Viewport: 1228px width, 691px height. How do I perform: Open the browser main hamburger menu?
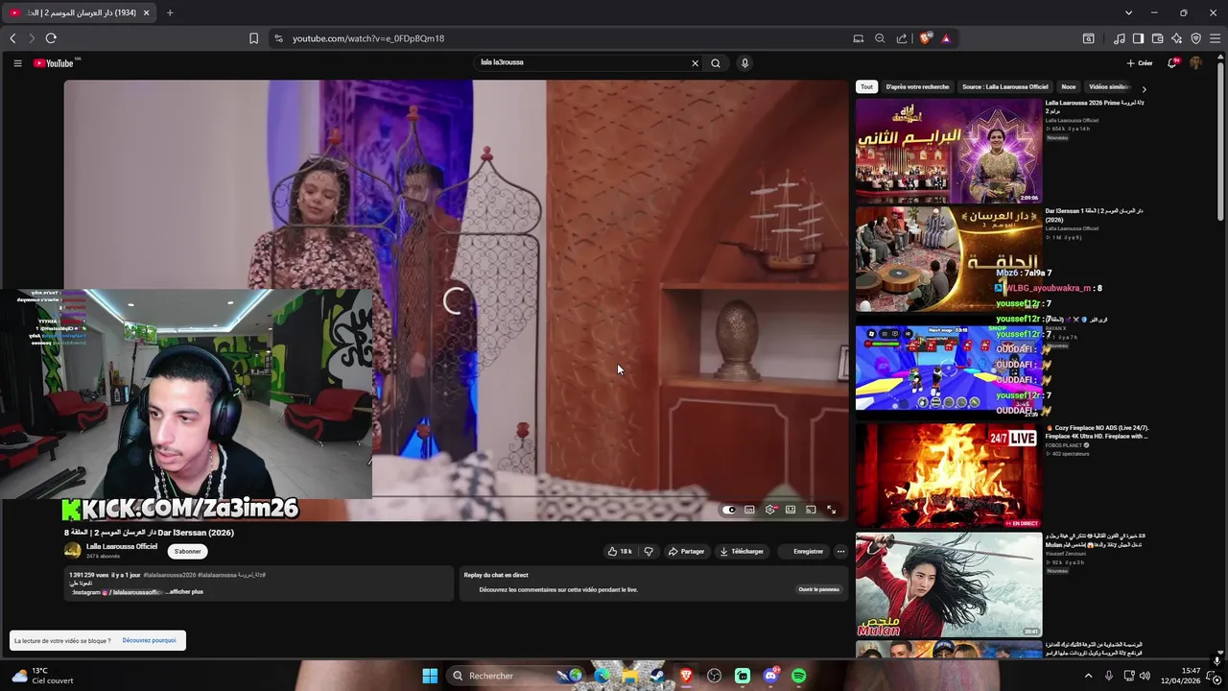(1215, 38)
